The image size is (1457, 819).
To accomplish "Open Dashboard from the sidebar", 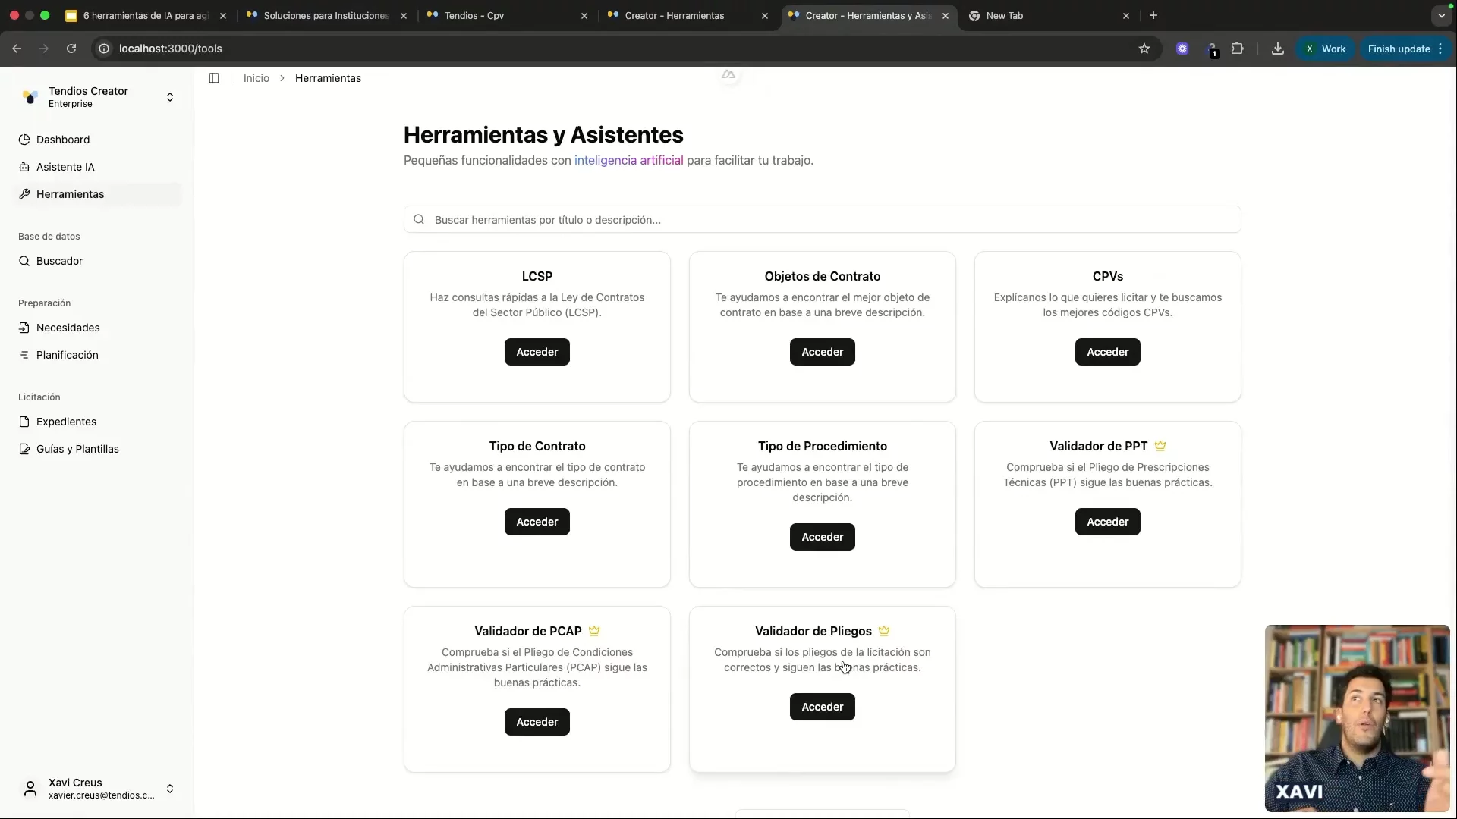I will click(x=63, y=140).
